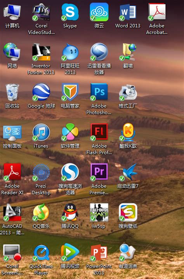The width and height of the screenshot is (184, 279).
Task: Open 软件管理 software manager icon
Action: pyautogui.click(x=70, y=132)
